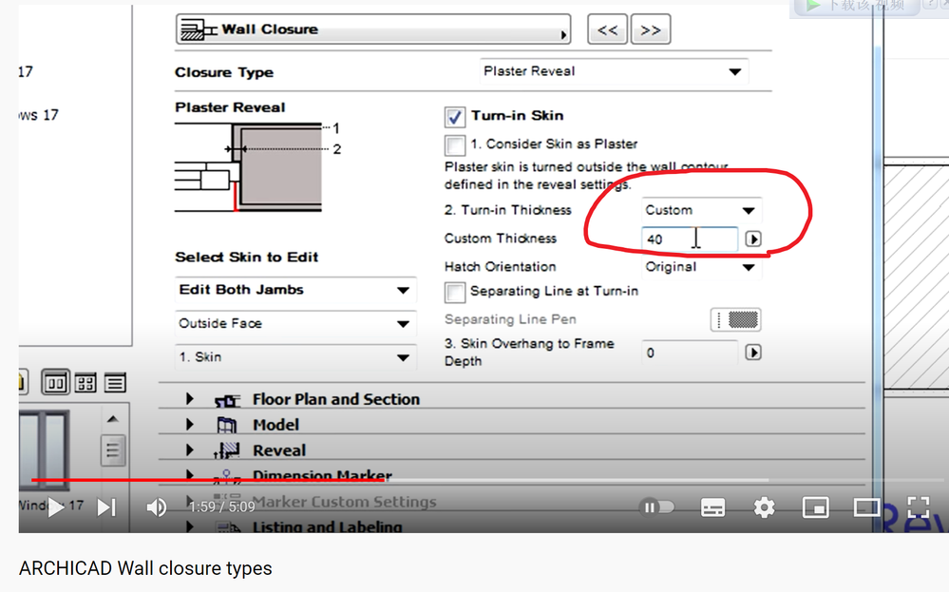
Task: Switch library browser to large icons view
Action: click(55, 383)
